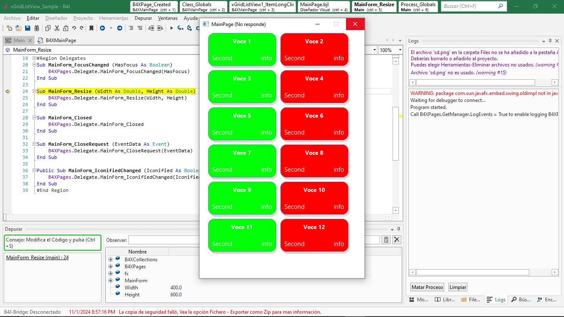The height and width of the screenshot is (317, 564).
Task: Pin the Logs panel using the pushpin icon
Action: click(550, 41)
